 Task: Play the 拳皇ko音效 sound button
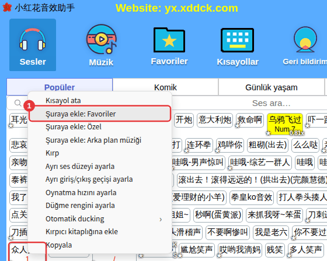(x=252, y=197)
